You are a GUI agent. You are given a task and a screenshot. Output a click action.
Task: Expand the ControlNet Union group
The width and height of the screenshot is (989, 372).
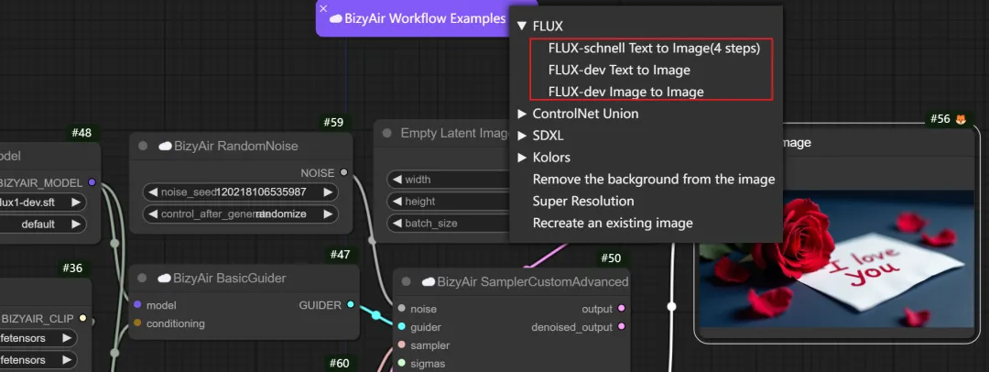[x=522, y=114]
